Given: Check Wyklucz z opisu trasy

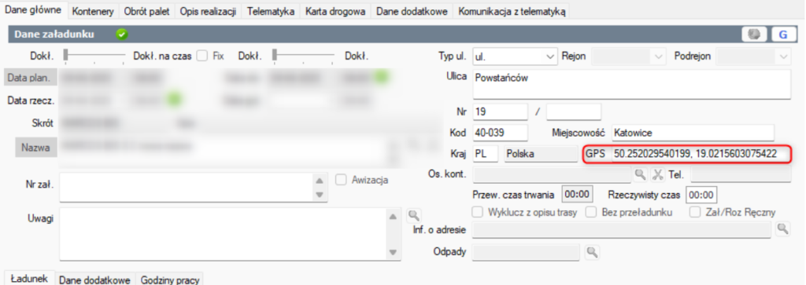Looking at the screenshot, I should tap(478, 212).
